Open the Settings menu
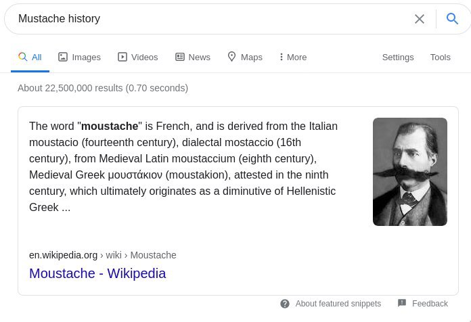This screenshot has height=322, width=471. [x=398, y=57]
